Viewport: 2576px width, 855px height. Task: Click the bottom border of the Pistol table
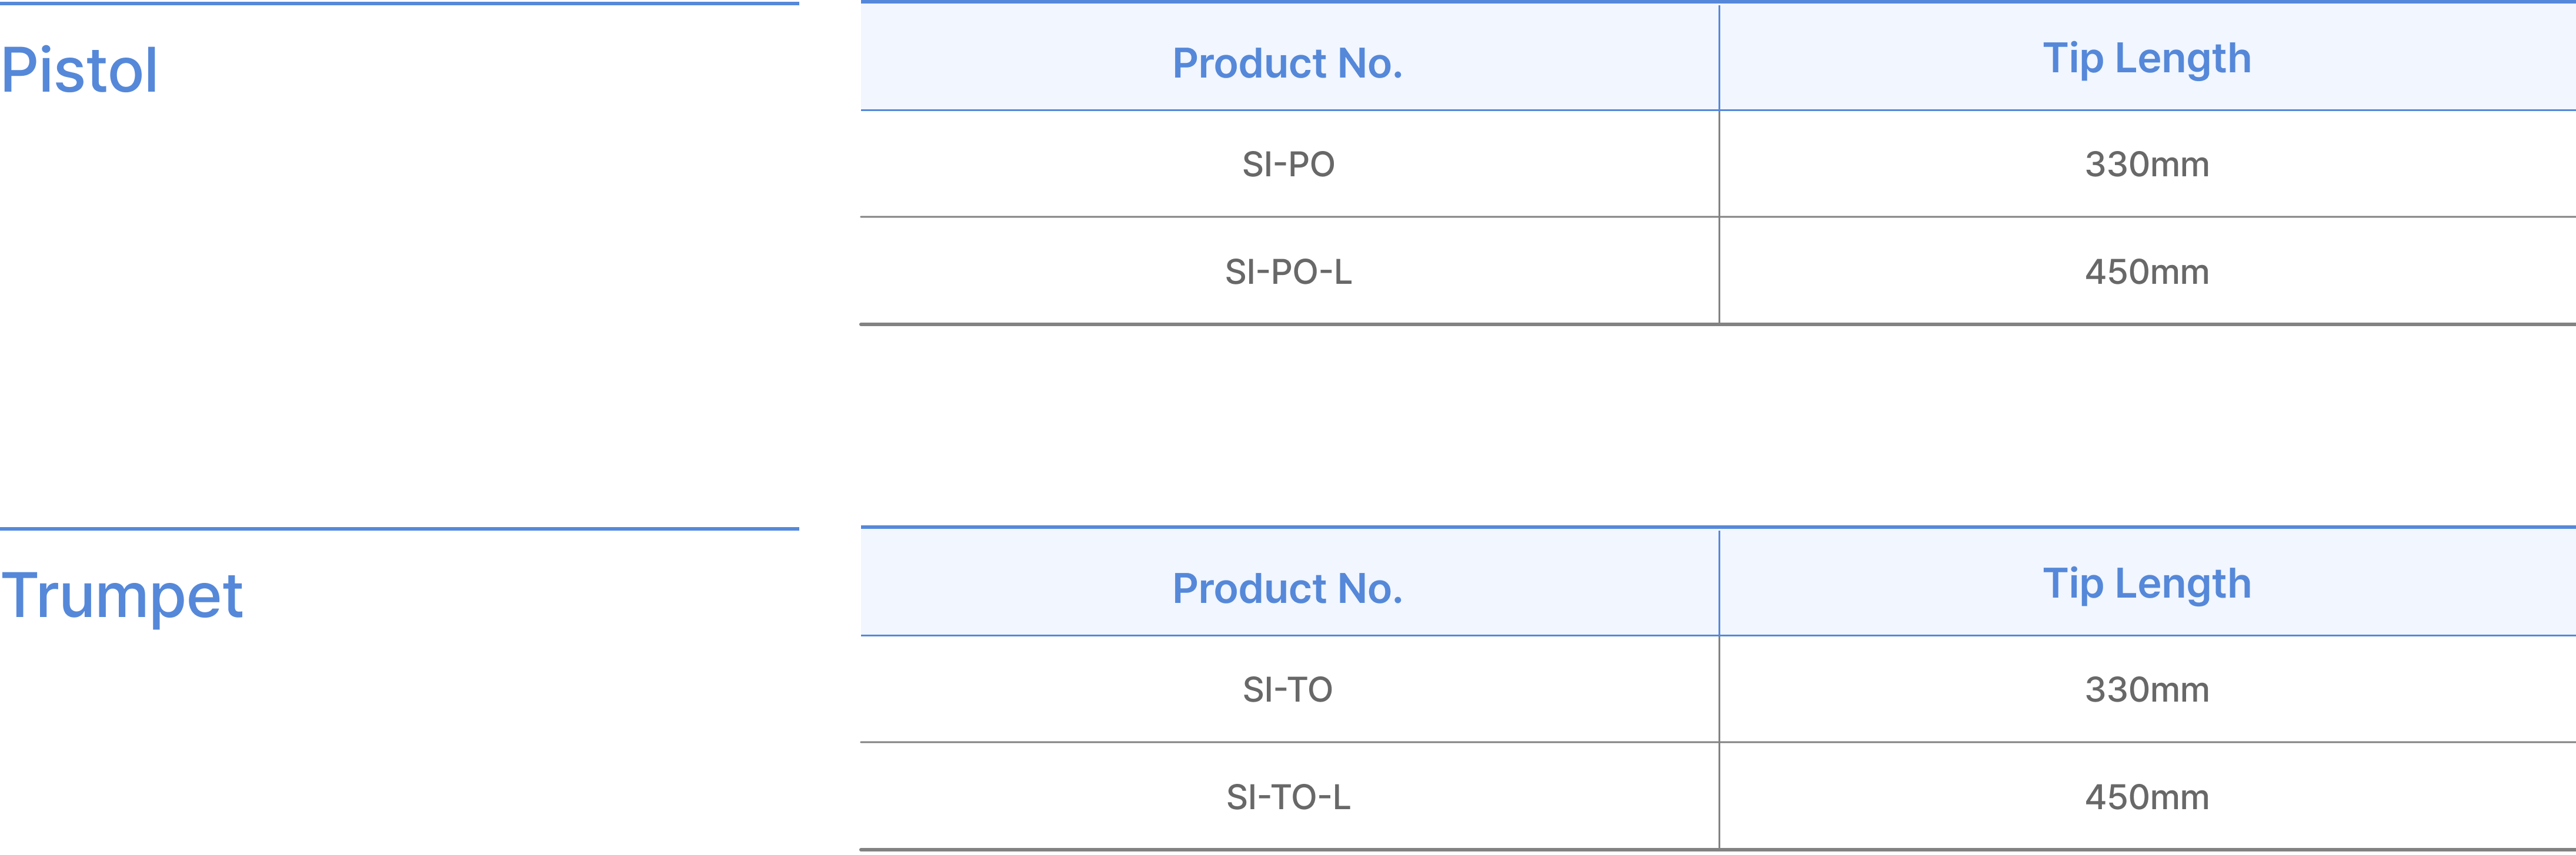click(x=1716, y=324)
